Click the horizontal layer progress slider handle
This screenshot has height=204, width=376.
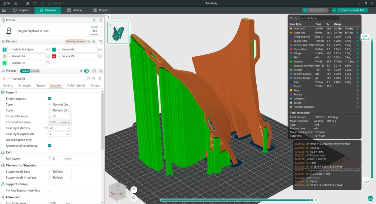pyautogui.click(x=311, y=200)
